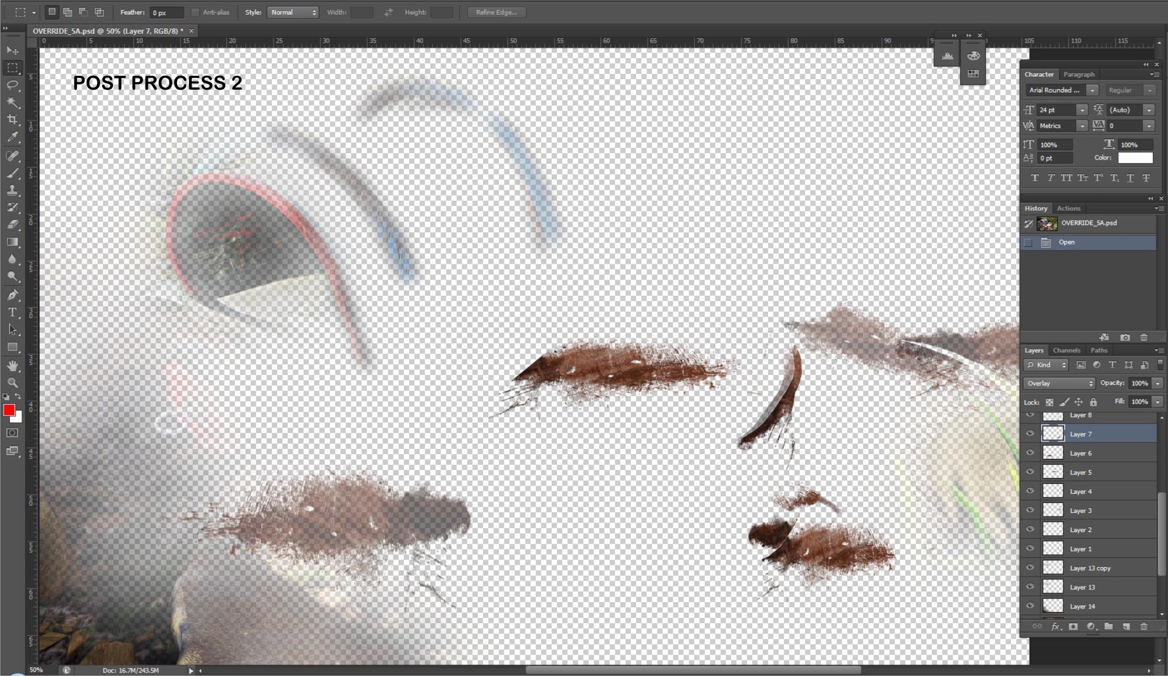
Task: Create a new layer group icon
Action: click(1109, 627)
